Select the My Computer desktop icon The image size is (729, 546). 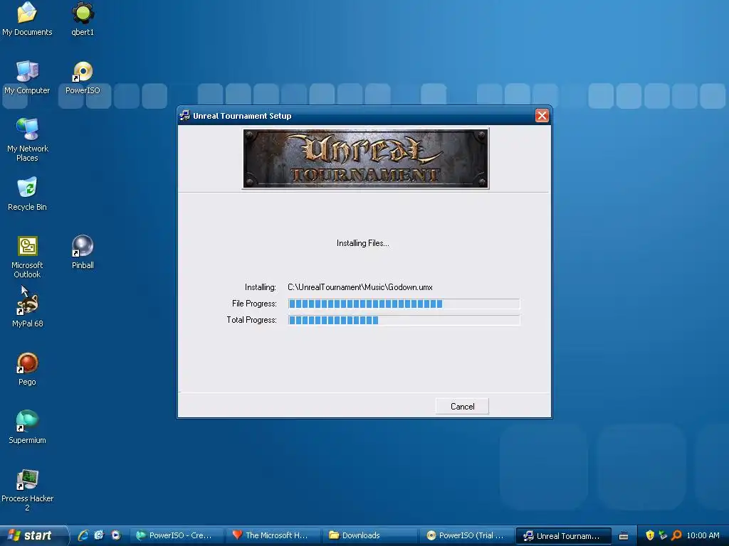click(27, 77)
